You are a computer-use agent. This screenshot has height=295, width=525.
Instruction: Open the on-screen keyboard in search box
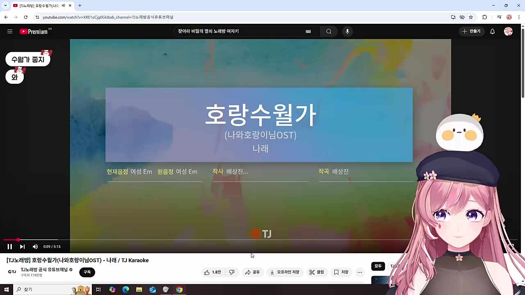click(308, 32)
